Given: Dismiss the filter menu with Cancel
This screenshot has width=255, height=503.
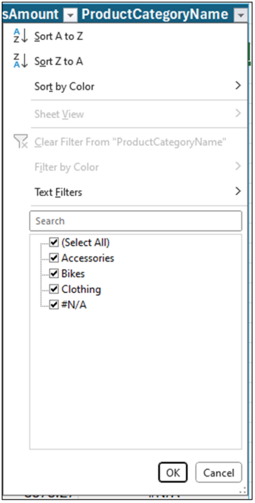Looking at the screenshot, I should (x=219, y=473).
